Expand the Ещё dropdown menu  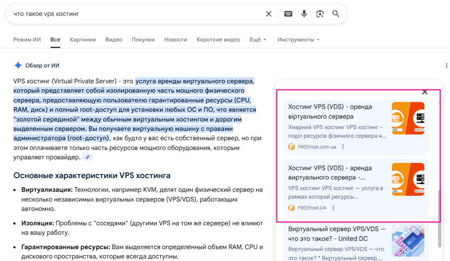(258, 40)
